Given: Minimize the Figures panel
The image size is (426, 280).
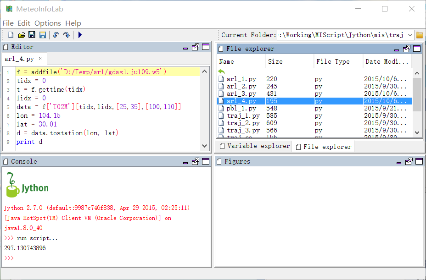Looking at the screenshot, I should (x=399, y=163).
